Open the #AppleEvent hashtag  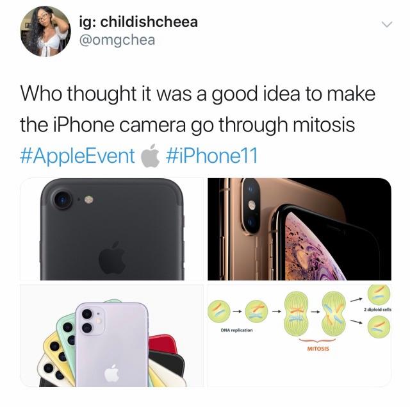pyautogui.click(x=78, y=156)
